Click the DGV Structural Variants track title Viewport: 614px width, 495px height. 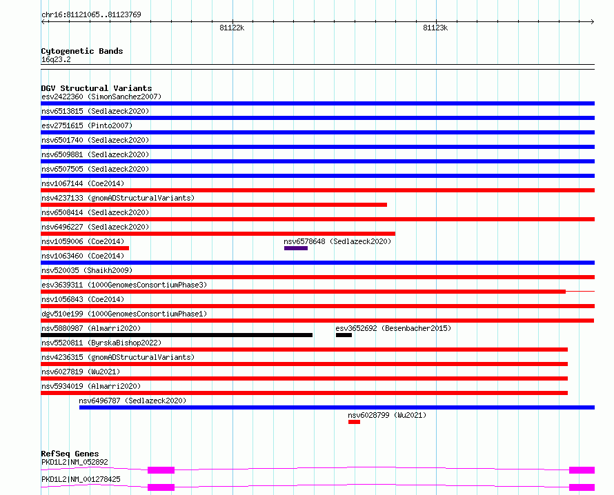(x=97, y=88)
